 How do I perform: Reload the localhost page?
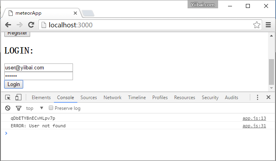(x=31, y=25)
